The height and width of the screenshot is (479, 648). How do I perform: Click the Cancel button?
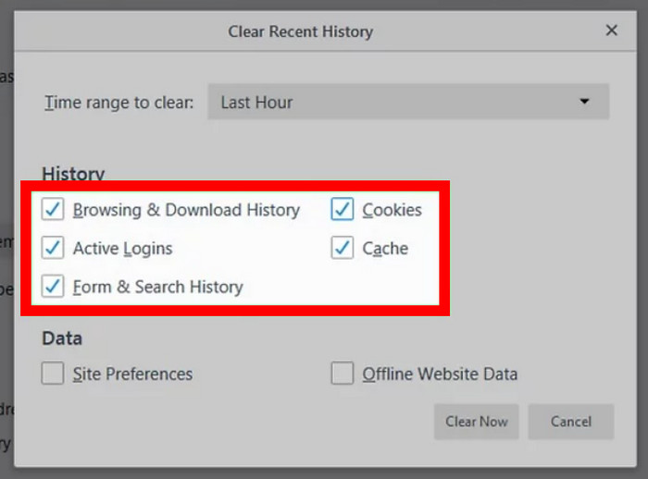tap(570, 422)
